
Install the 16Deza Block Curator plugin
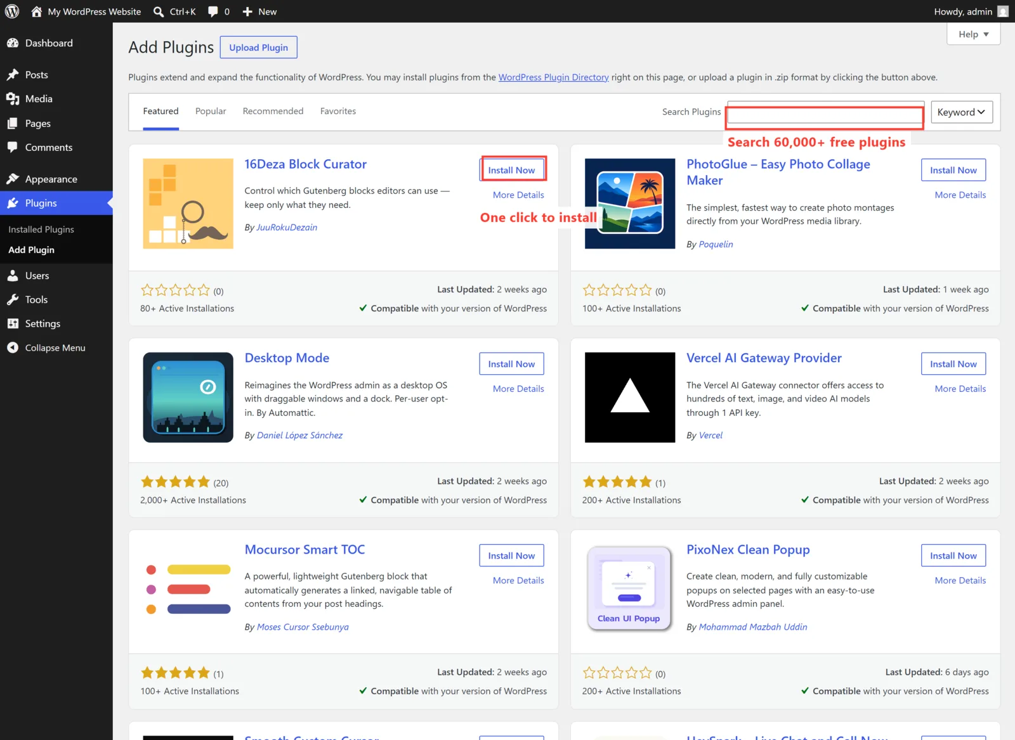[511, 170]
